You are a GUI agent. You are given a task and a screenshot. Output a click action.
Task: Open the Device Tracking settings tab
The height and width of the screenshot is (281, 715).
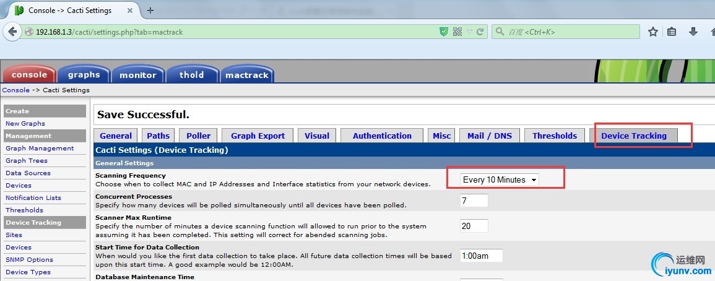[634, 136]
